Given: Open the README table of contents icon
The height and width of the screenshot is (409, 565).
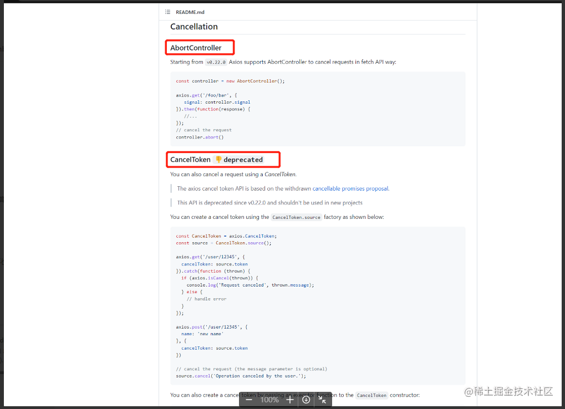Looking at the screenshot, I should click(167, 12).
